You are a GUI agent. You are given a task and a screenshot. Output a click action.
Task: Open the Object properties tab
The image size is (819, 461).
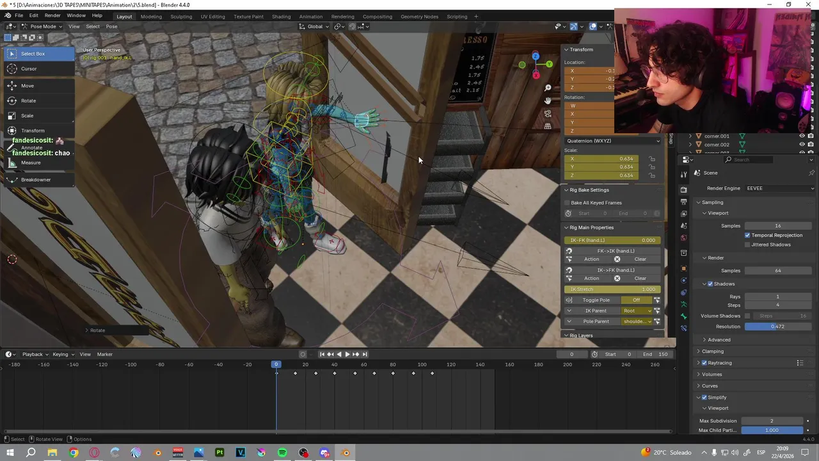[x=683, y=268]
